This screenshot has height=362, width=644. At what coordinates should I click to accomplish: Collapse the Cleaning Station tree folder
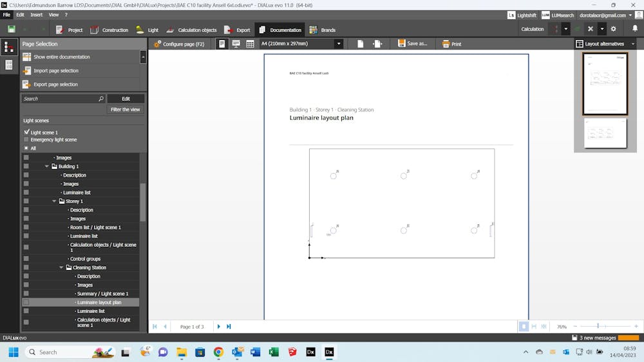coord(62,267)
